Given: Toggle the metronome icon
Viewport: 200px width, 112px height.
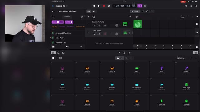Looking at the screenshot, I should tap(145, 6).
